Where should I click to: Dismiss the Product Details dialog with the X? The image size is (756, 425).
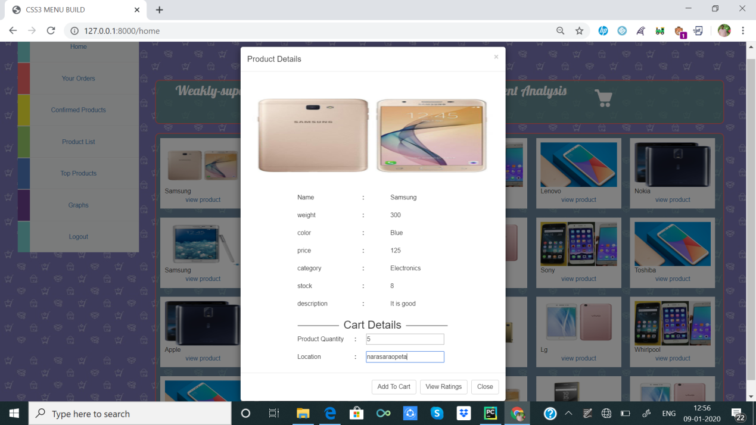[x=496, y=57]
